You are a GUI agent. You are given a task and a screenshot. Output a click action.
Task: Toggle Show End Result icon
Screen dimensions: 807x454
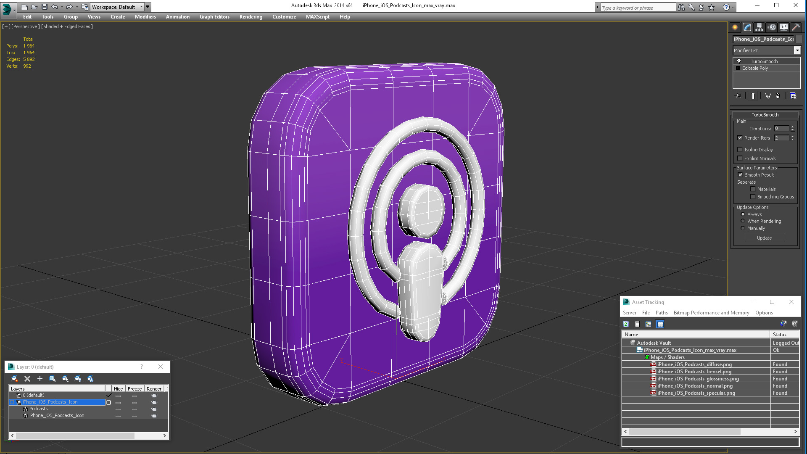click(x=753, y=96)
